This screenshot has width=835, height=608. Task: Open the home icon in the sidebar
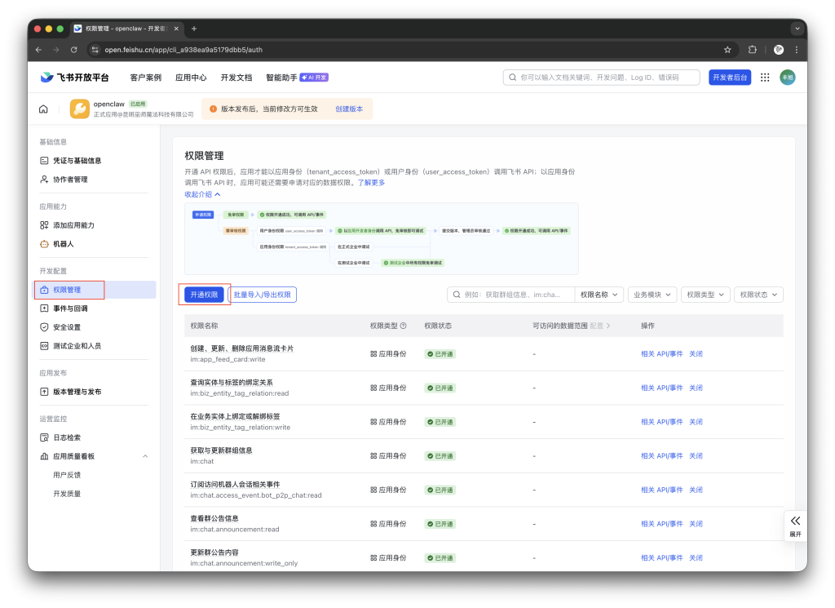pos(42,107)
